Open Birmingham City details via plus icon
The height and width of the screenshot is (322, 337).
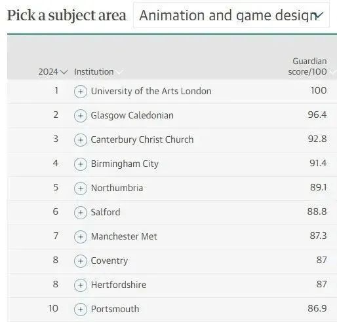[x=81, y=164]
